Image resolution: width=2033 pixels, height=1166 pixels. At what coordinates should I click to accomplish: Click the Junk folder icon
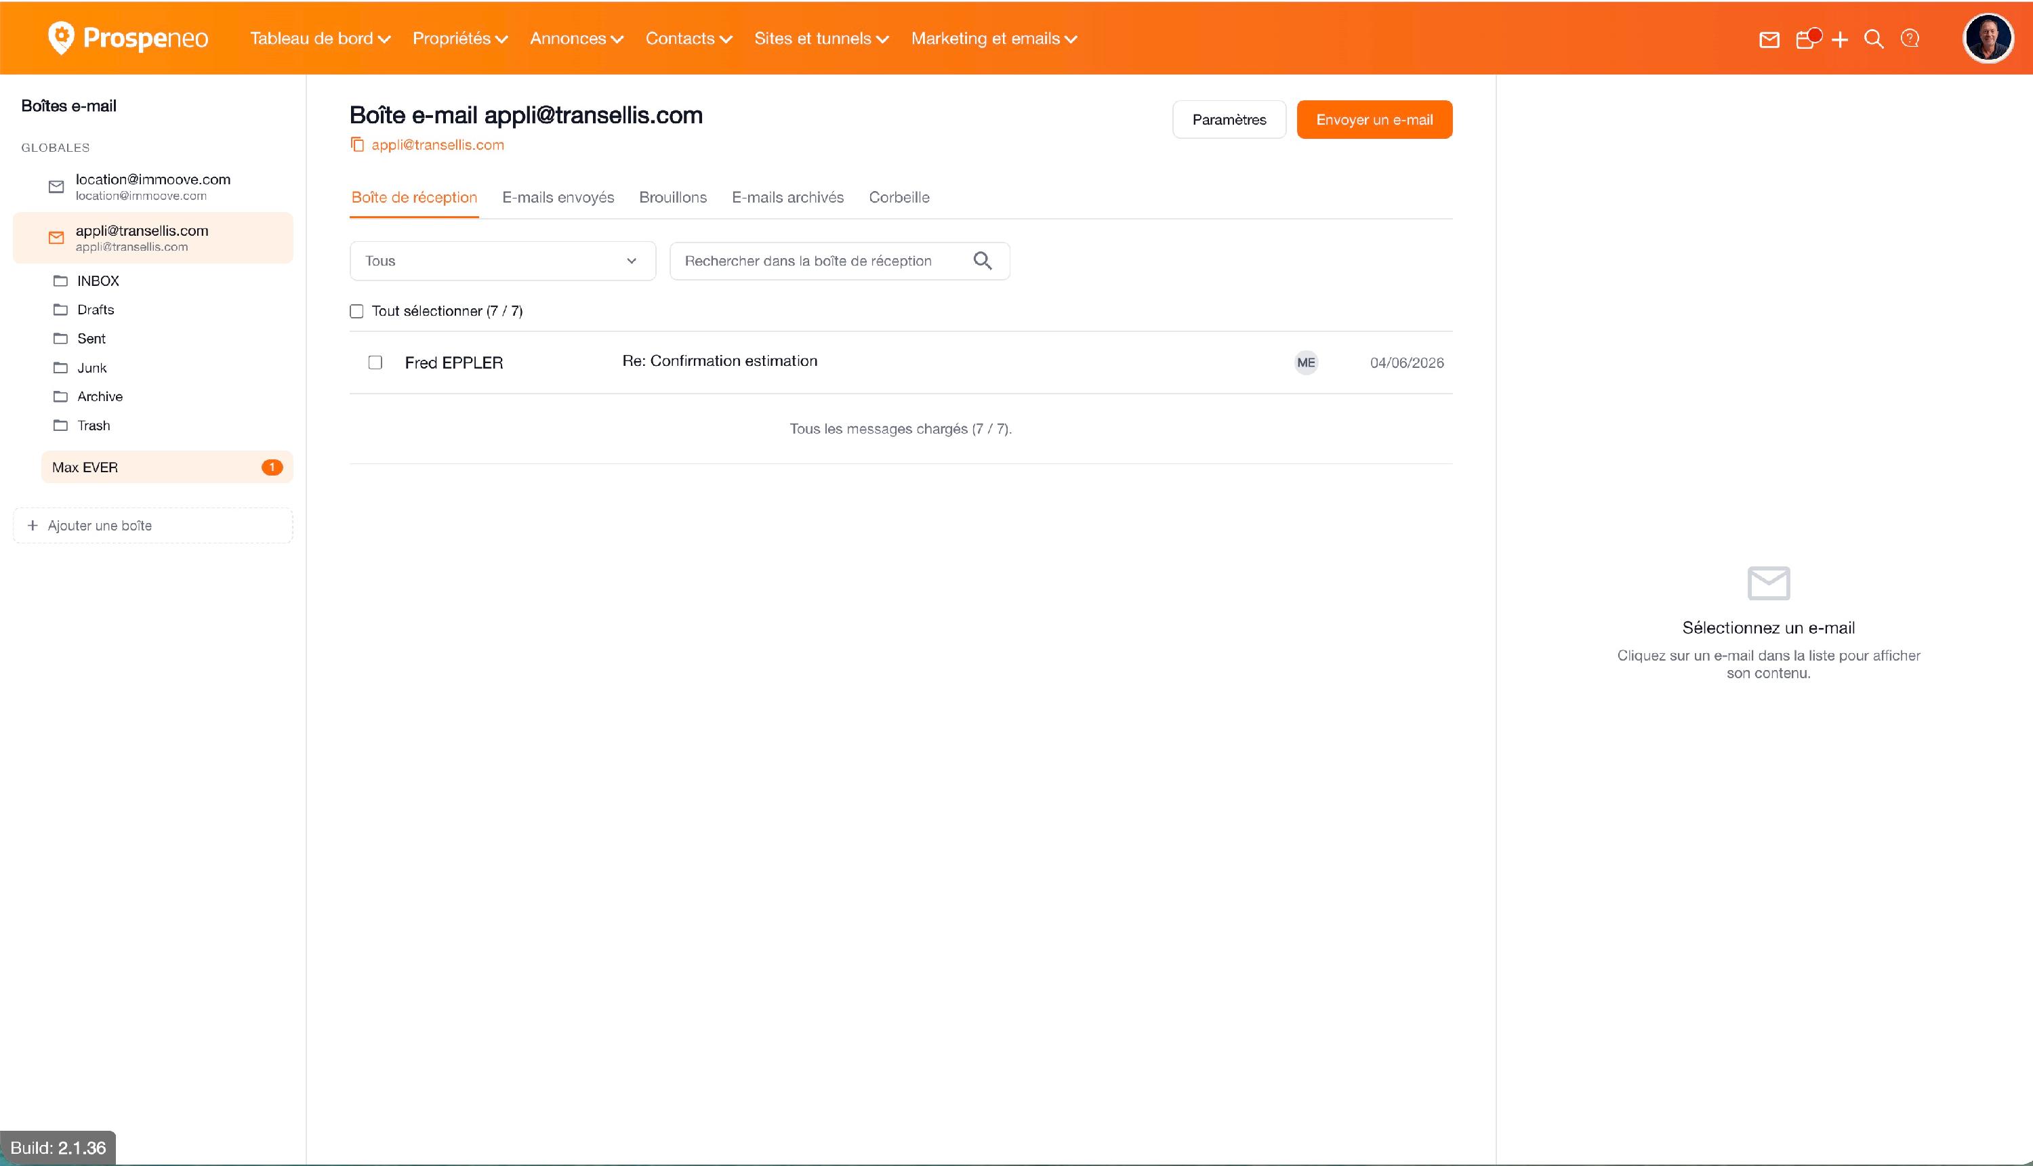point(60,368)
